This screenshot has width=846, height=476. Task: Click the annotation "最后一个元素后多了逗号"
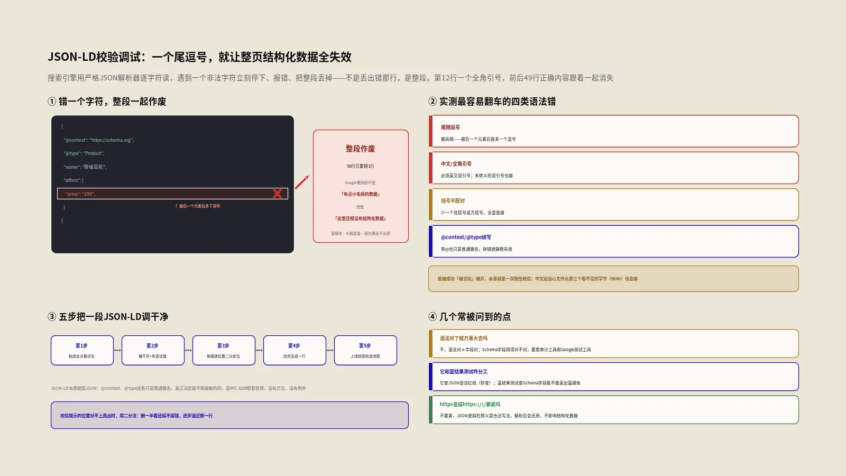(x=198, y=206)
